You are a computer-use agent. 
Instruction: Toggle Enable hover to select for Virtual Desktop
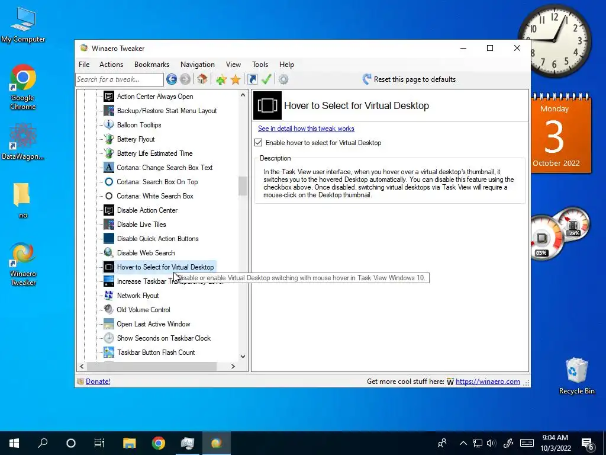[x=259, y=143]
